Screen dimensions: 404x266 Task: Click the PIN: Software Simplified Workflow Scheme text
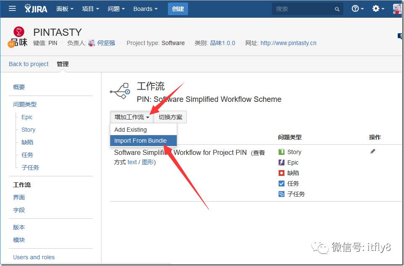[x=209, y=99]
